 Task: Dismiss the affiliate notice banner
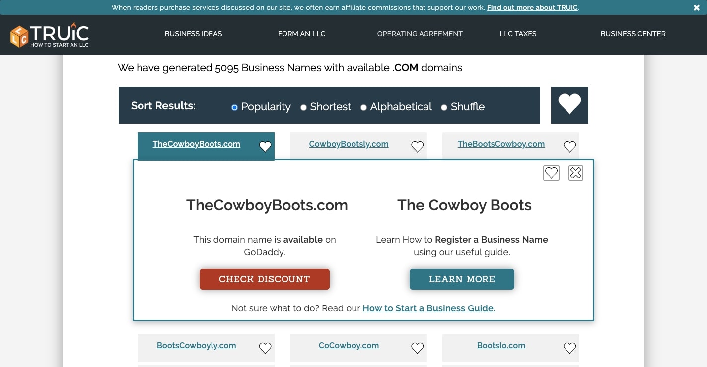coord(697,7)
